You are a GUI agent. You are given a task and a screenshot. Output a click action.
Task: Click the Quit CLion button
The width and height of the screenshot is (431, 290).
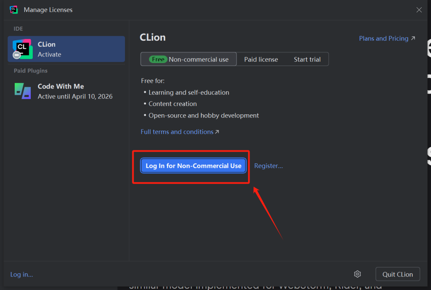tap(397, 274)
